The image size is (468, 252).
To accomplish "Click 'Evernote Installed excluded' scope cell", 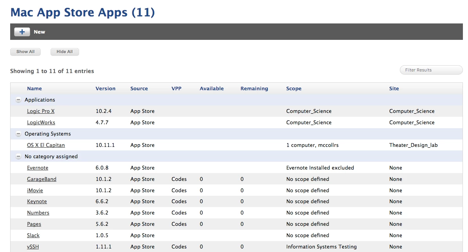I will click(x=320, y=168).
